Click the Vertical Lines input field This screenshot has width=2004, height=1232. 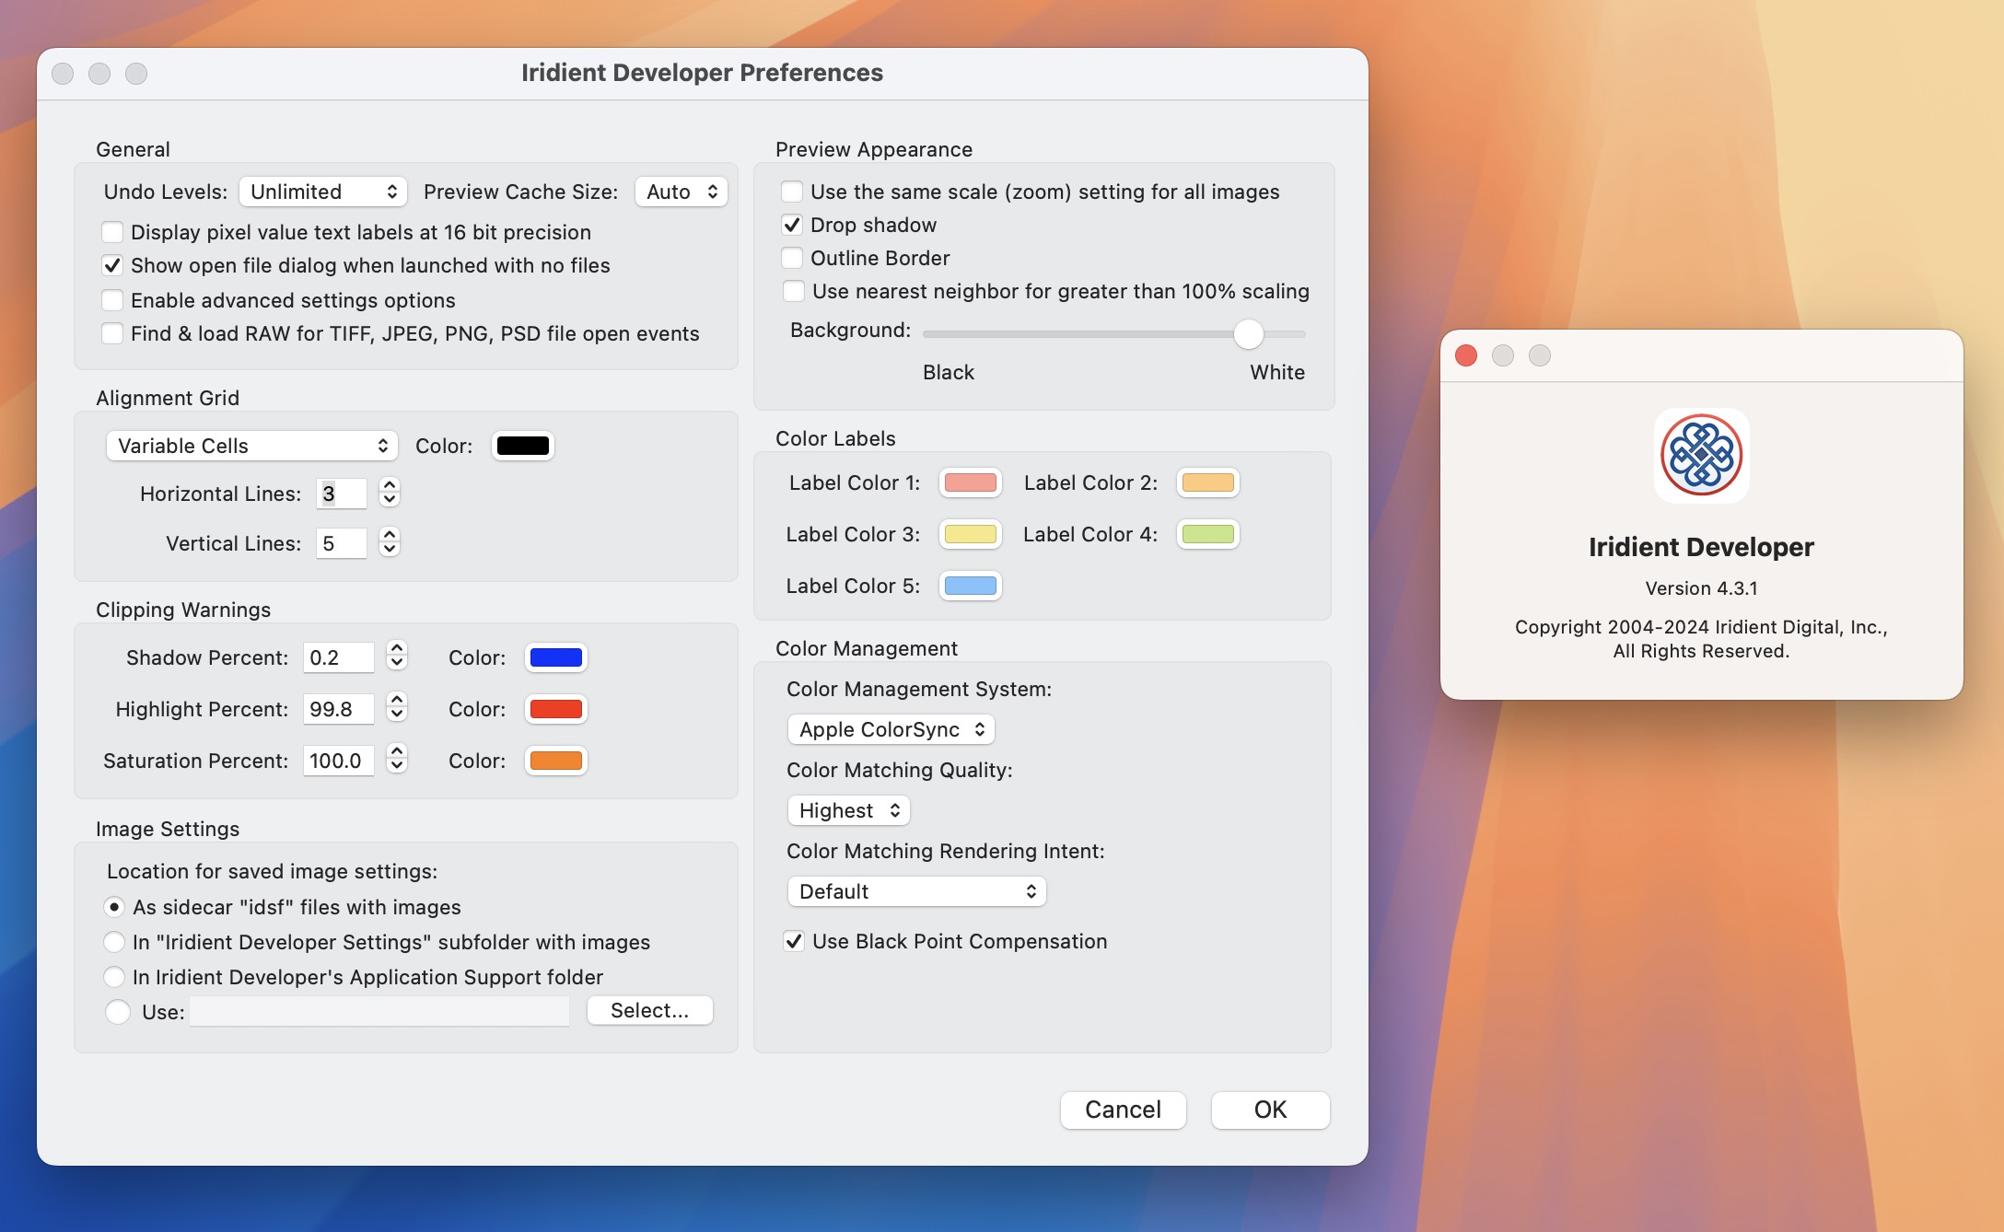click(342, 543)
